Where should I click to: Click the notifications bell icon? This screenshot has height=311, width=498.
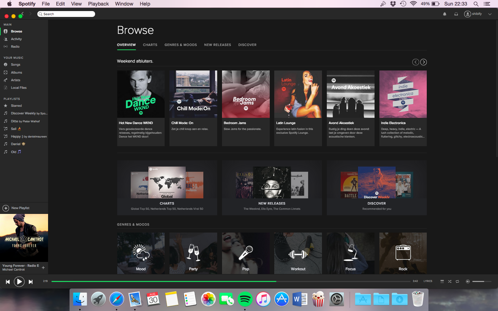pyautogui.click(x=445, y=14)
